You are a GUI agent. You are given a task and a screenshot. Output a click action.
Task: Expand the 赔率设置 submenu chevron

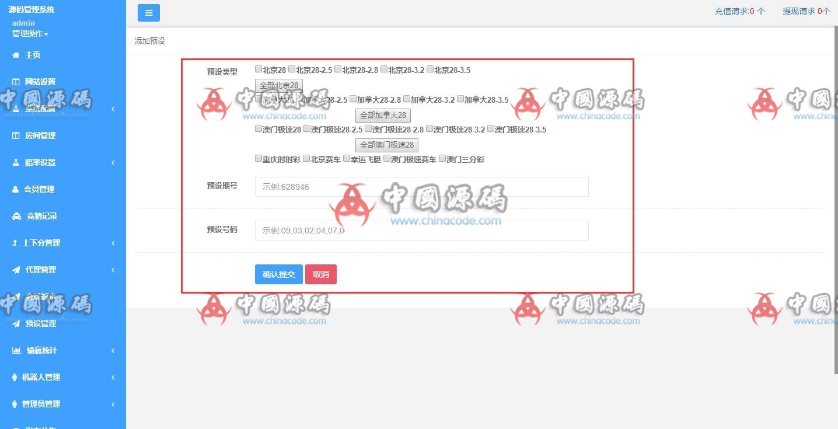pyautogui.click(x=113, y=163)
